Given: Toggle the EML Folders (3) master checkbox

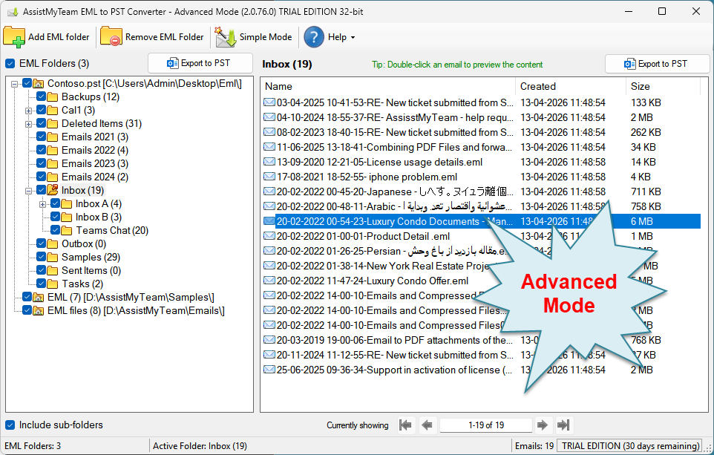Looking at the screenshot, I should coord(10,64).
